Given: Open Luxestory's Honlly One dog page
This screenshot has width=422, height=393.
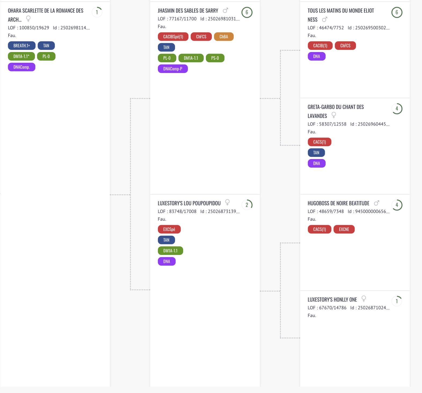Looking at the screenshot, I should coord(332,300).
